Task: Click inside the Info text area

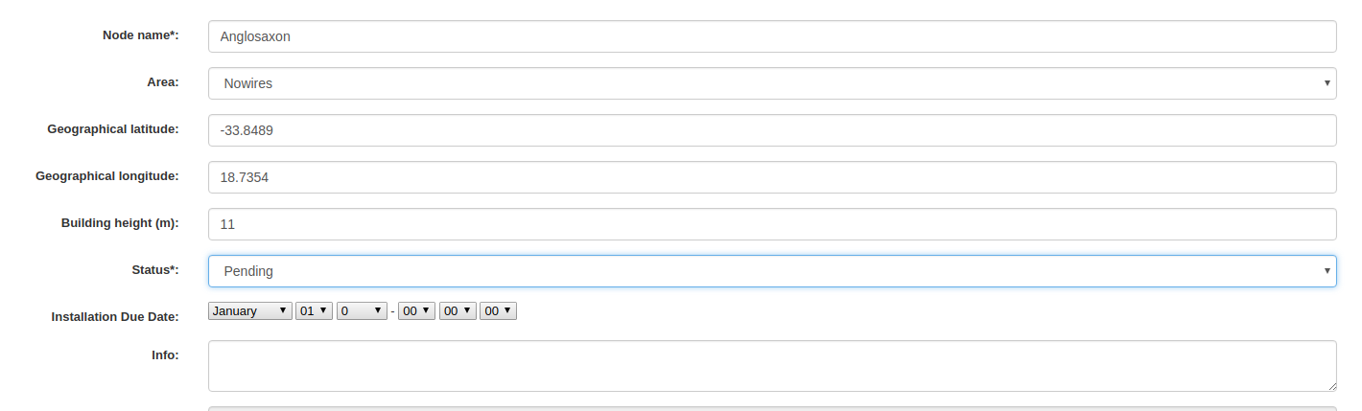Action: point(771,365)
